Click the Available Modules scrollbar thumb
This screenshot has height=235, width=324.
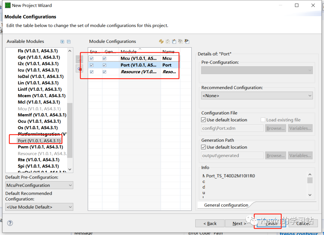point(70,130)
